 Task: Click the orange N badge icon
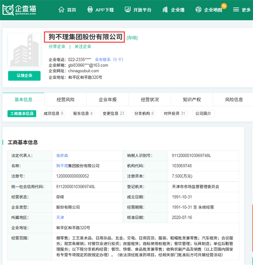click(224, 6)
